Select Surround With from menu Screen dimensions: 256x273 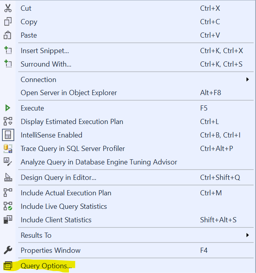point(46,64)
